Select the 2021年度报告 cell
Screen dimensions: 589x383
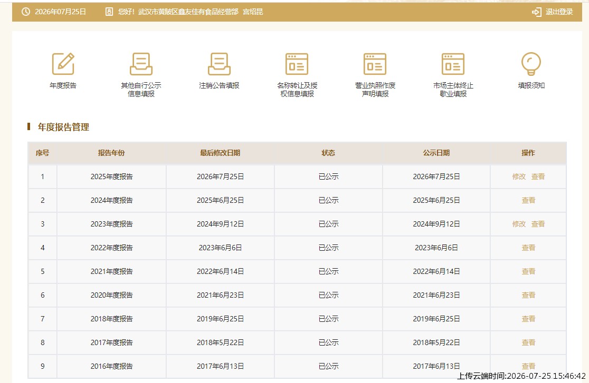[111, 271]
